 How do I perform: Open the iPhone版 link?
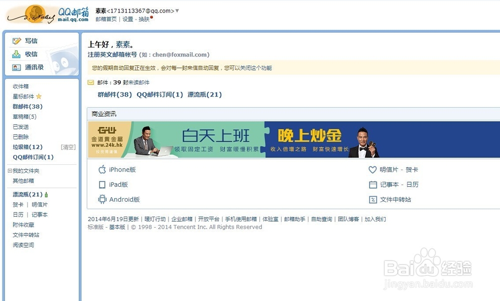point(122,170)
